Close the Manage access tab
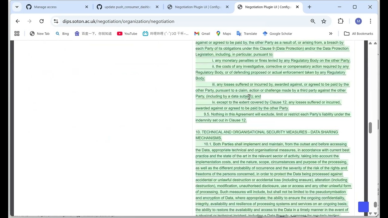 (x=87, y=7)
